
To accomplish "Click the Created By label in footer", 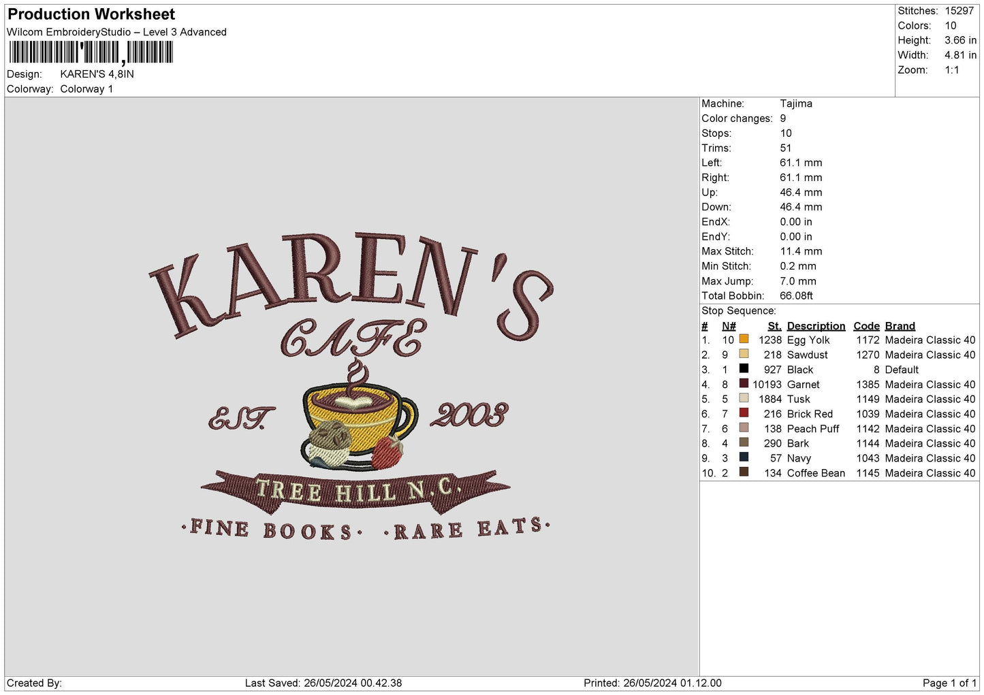I will 34,683.
